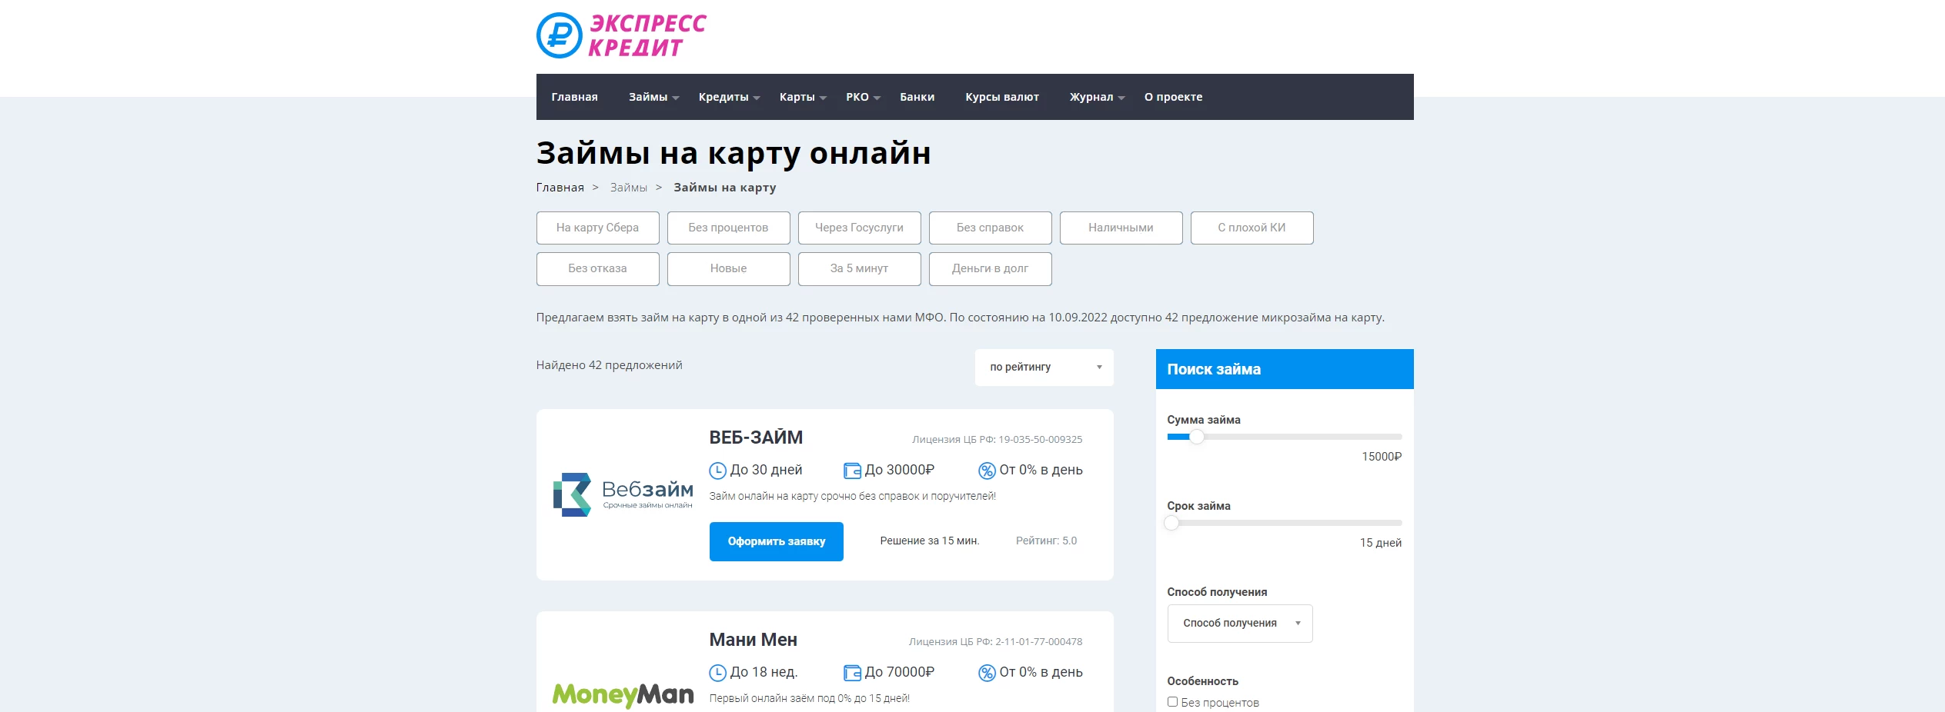Click the text Решение за 15 мин.

coord(929,541)
